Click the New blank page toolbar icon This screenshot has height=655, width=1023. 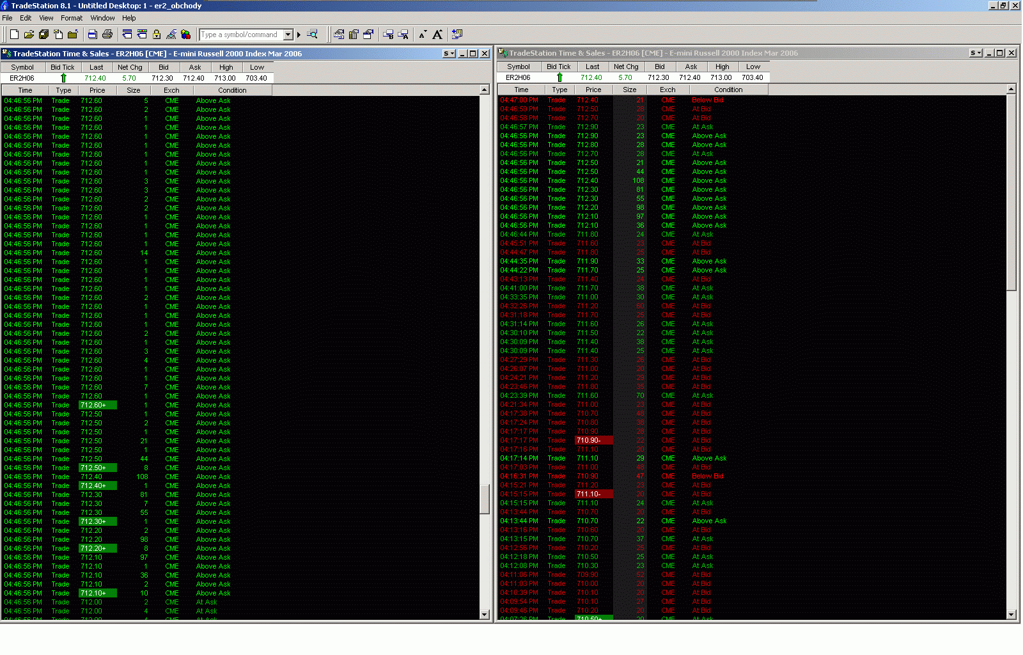[14, 35]
